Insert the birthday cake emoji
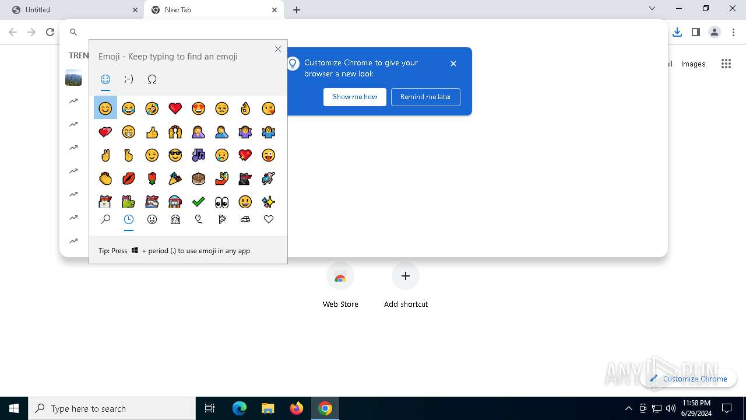 (199, 178)
